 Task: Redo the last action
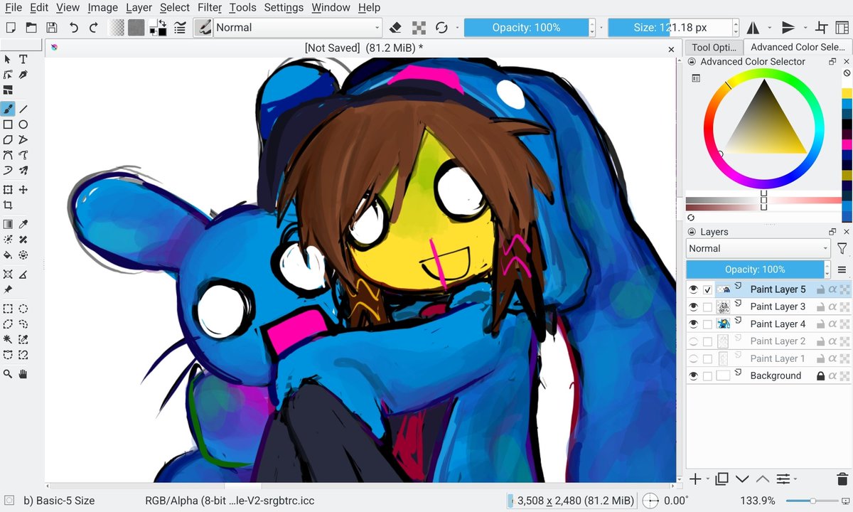94,28
